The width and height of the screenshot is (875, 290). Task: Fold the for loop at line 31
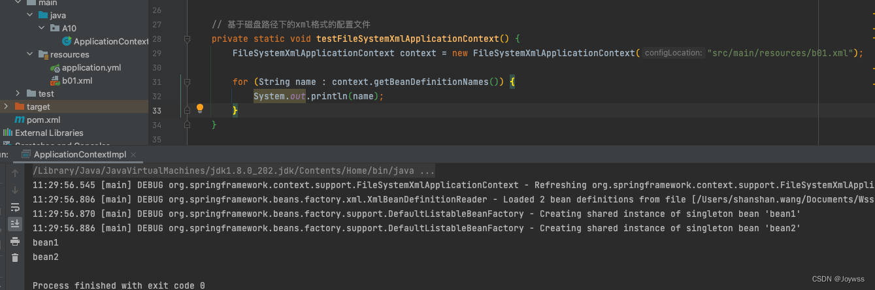(187, 82)
